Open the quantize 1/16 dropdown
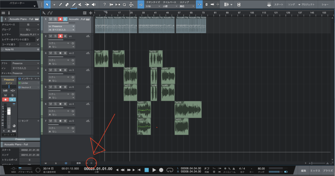The width and height of the screenshot is (335, 176). [152, 6]
